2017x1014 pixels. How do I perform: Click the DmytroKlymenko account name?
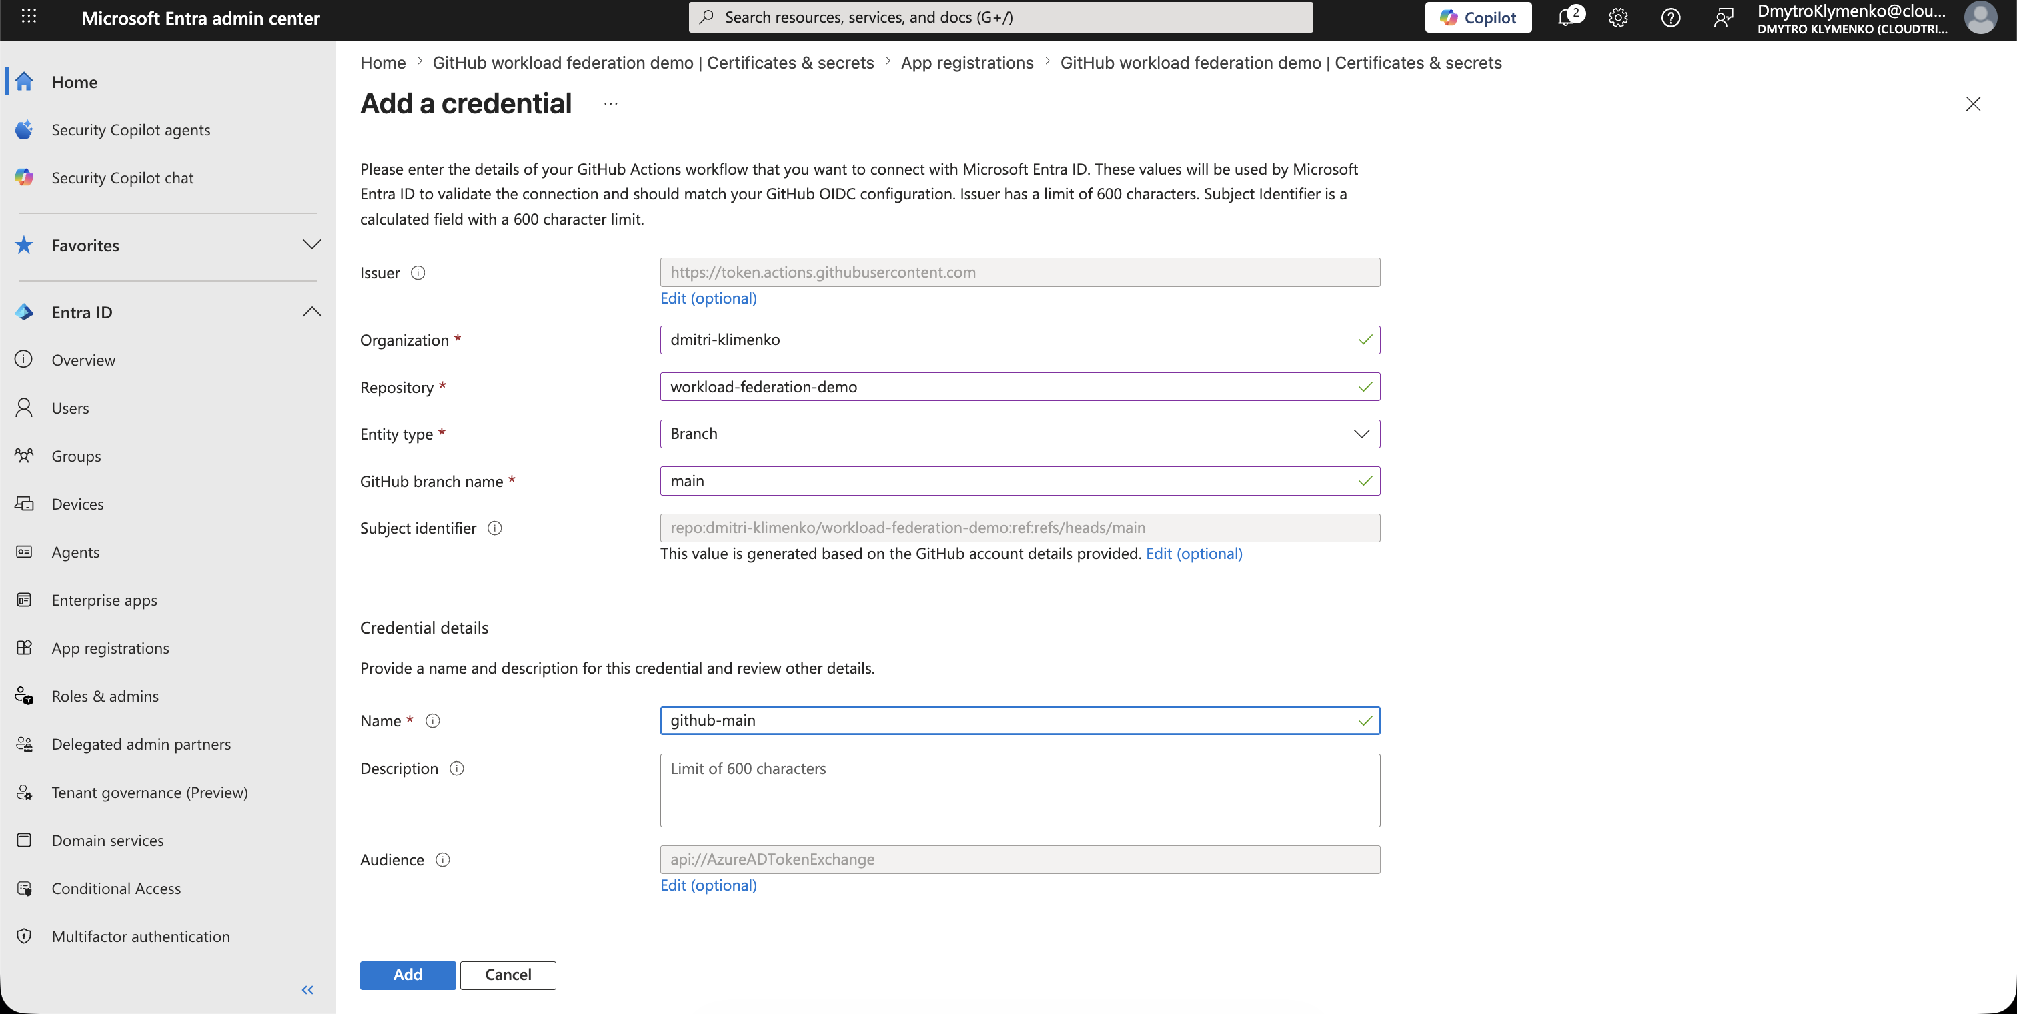coord(1851,11)
